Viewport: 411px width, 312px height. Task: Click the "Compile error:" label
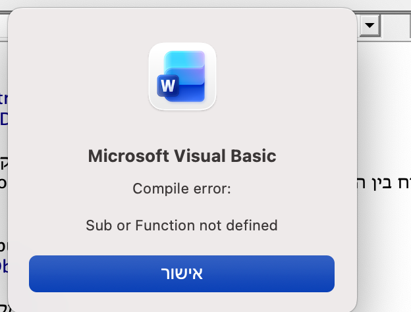coord(182,190)
